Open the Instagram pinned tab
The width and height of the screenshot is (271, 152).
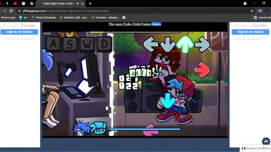tap(31, 3)
